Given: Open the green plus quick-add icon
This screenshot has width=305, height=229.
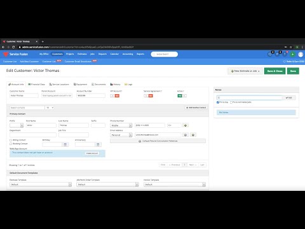Looking at the screenshot, I should tap(292, 54).
